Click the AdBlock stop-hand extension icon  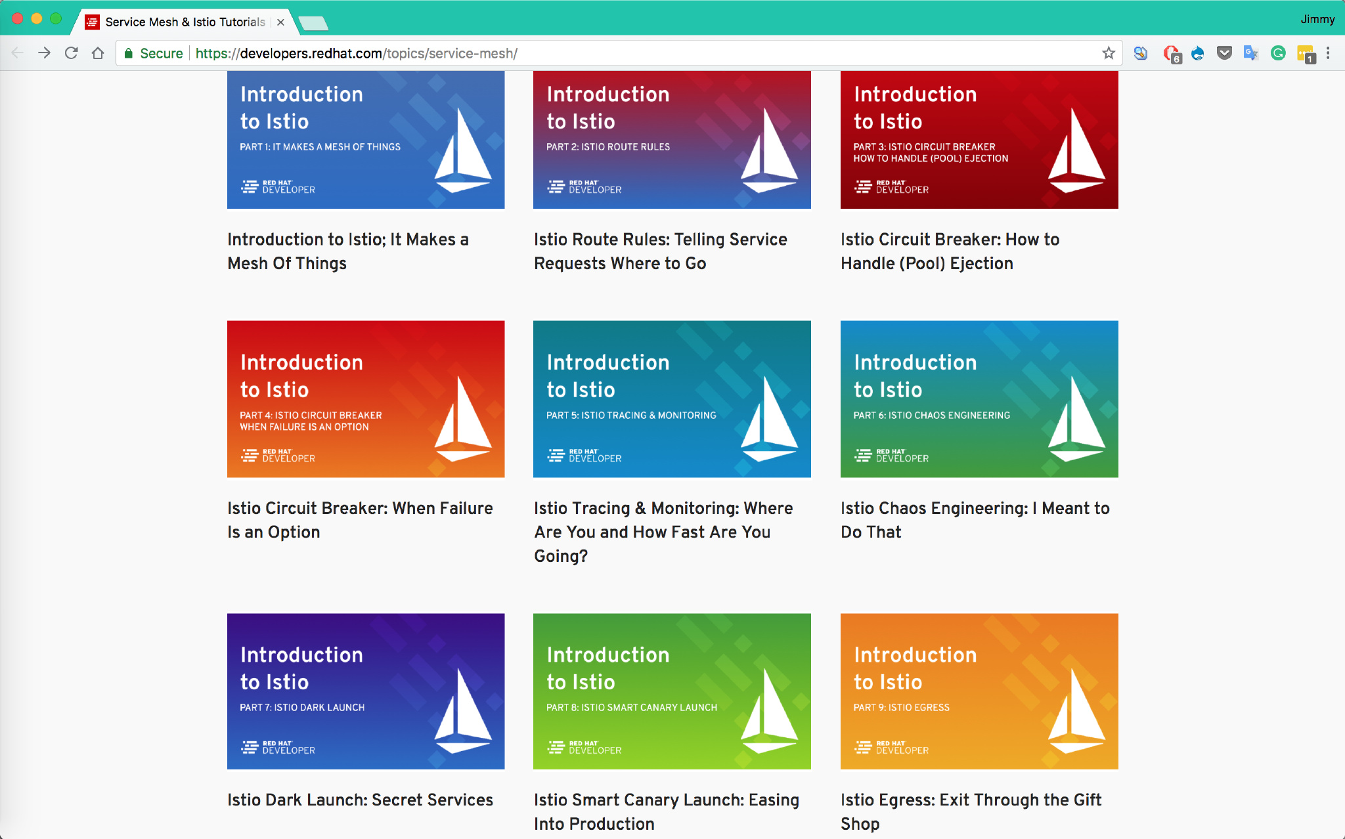tap(1171, 53)
